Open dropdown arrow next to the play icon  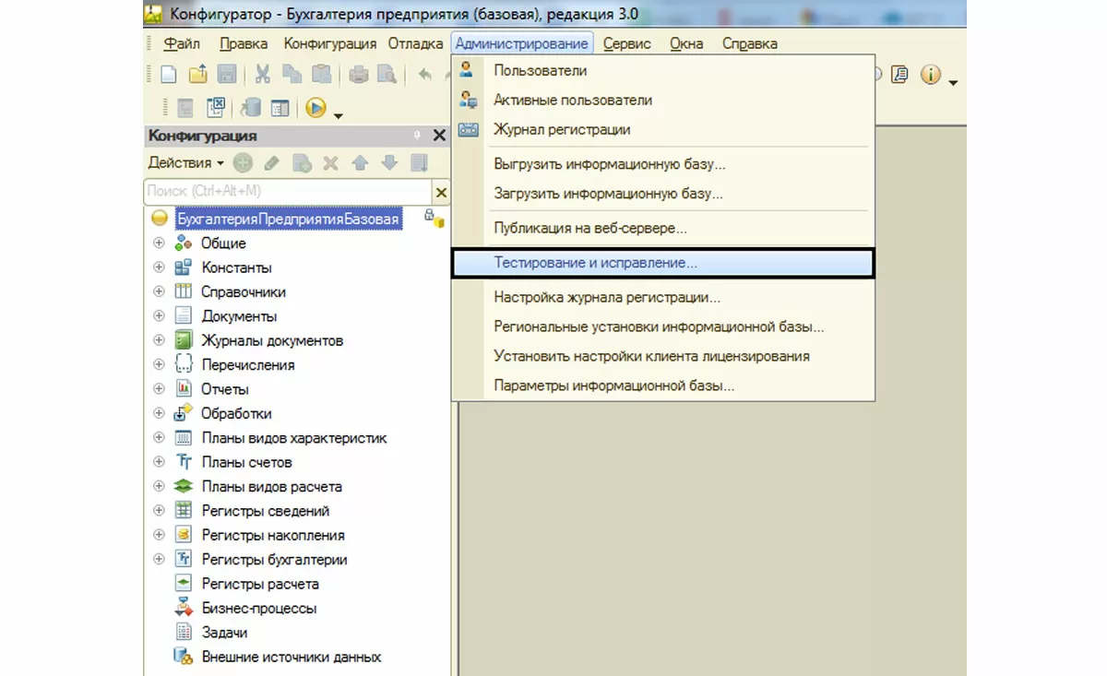tap(339, 114)
